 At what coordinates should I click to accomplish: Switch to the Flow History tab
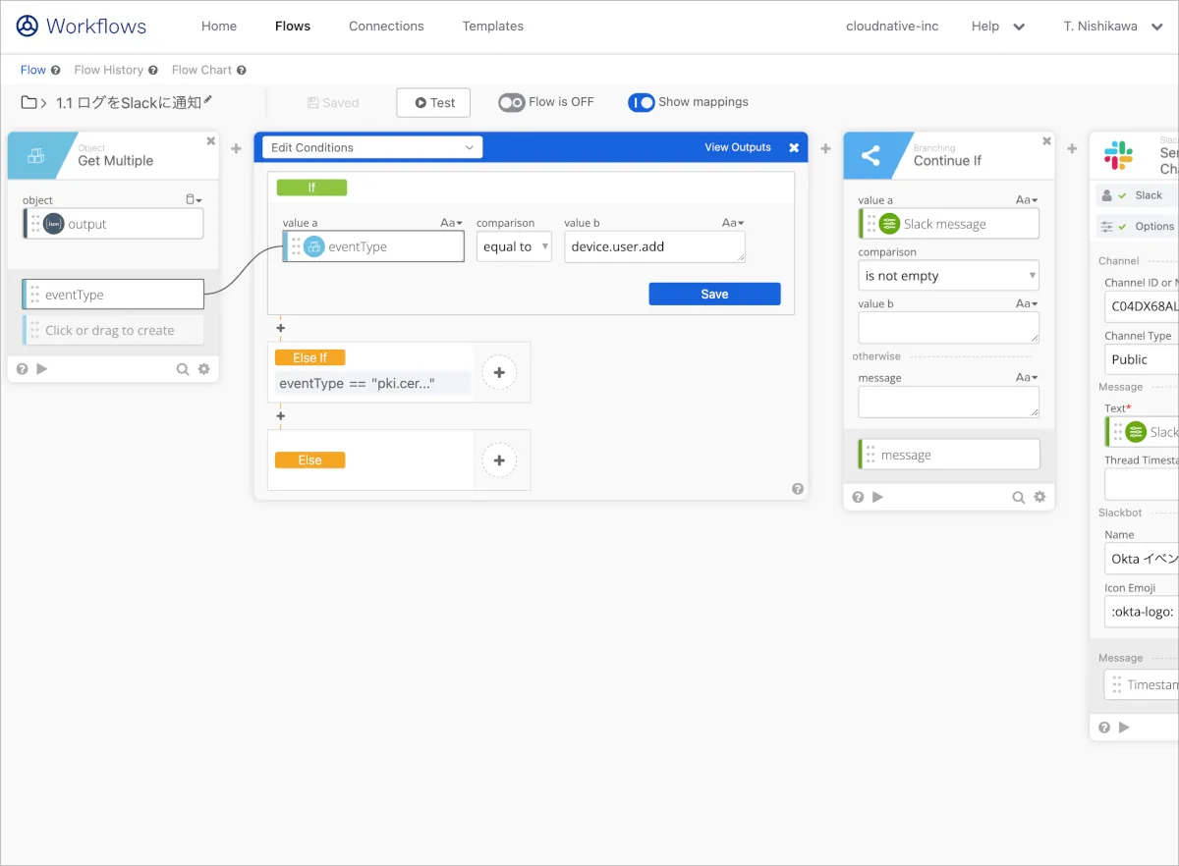109,70
